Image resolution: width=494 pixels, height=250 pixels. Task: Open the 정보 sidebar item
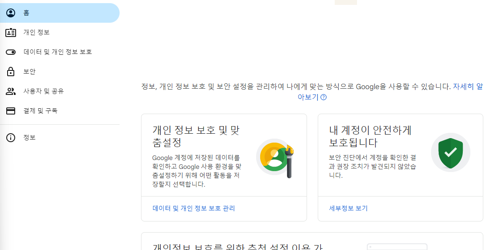coord(60,138)
